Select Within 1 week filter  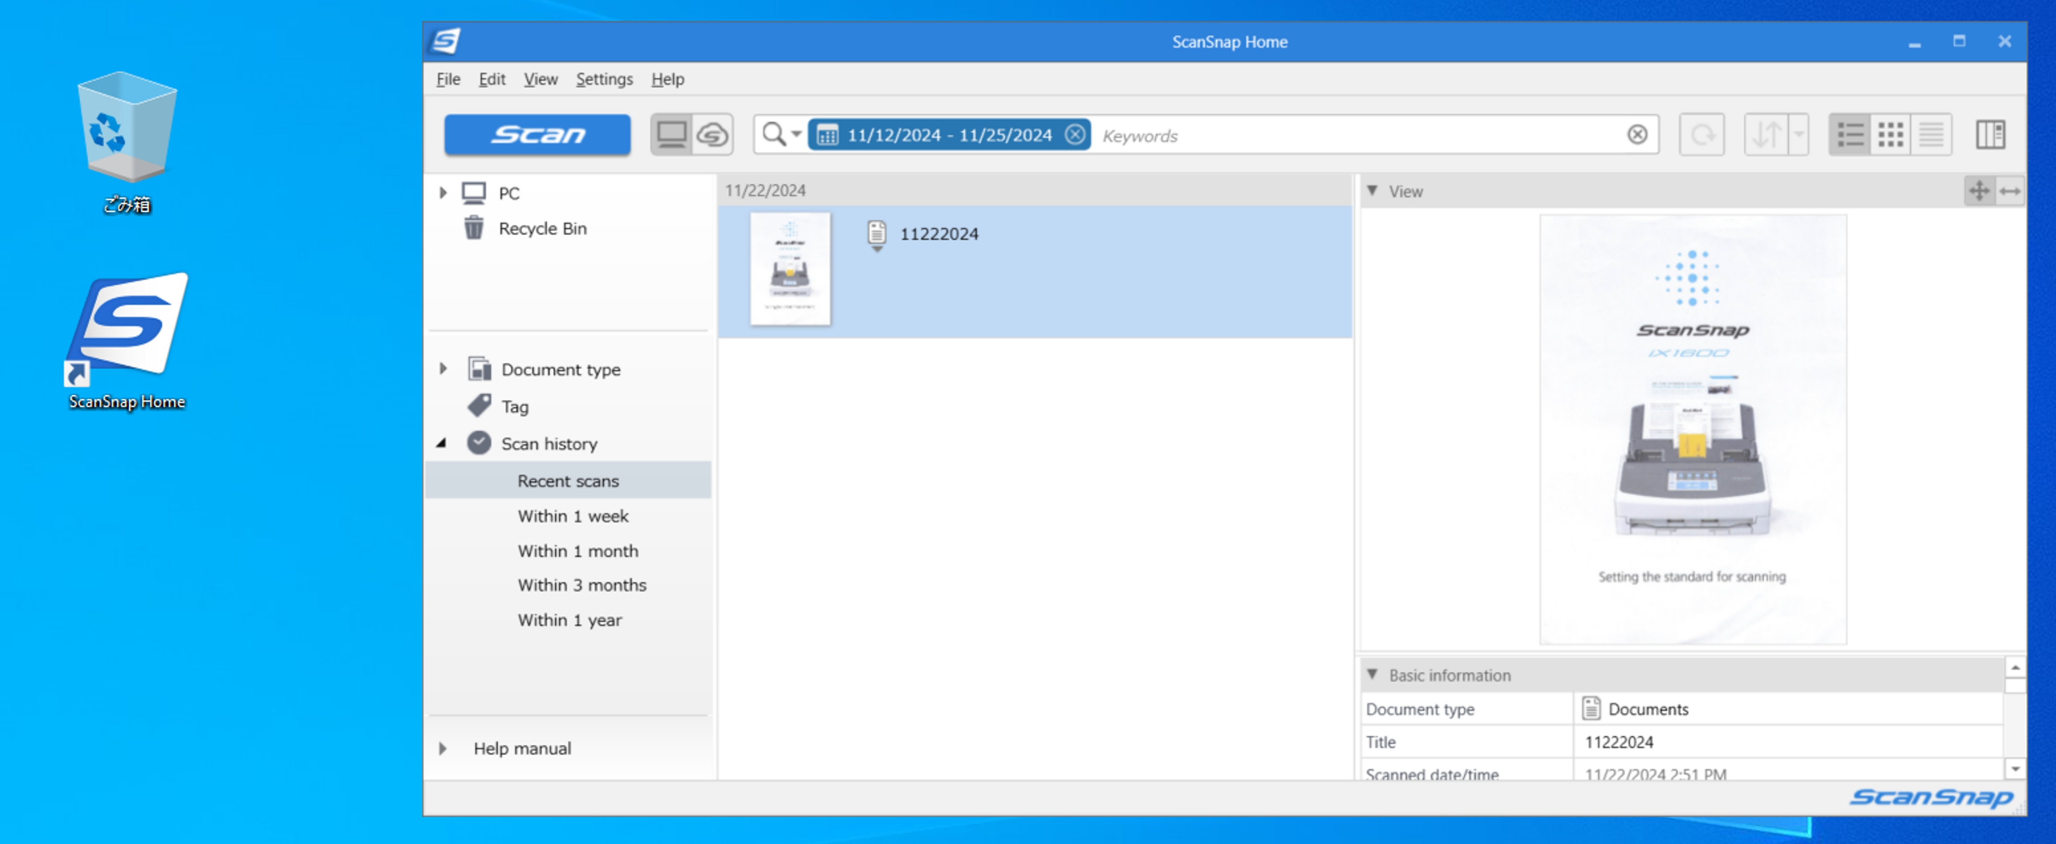(x=573, y=515)
